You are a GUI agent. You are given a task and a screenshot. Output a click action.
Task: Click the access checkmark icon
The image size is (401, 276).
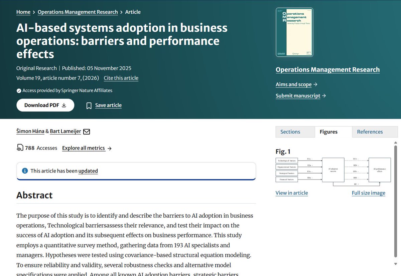19,90
